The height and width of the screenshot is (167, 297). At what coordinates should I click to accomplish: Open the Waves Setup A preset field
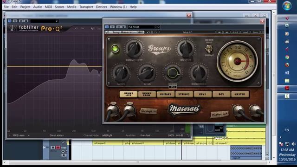(x=187, y=32)
